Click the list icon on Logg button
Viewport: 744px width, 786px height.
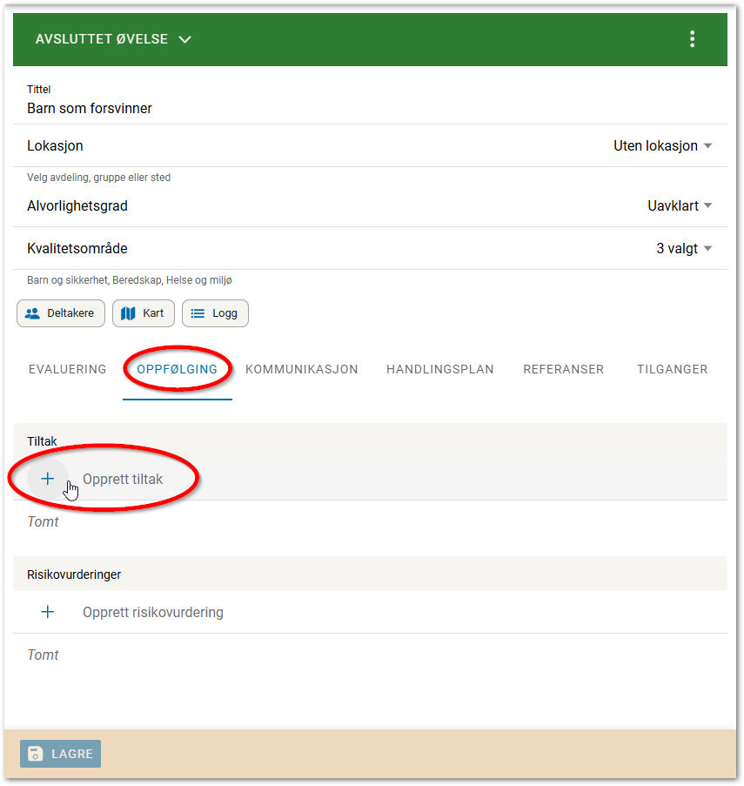(198, 313)
